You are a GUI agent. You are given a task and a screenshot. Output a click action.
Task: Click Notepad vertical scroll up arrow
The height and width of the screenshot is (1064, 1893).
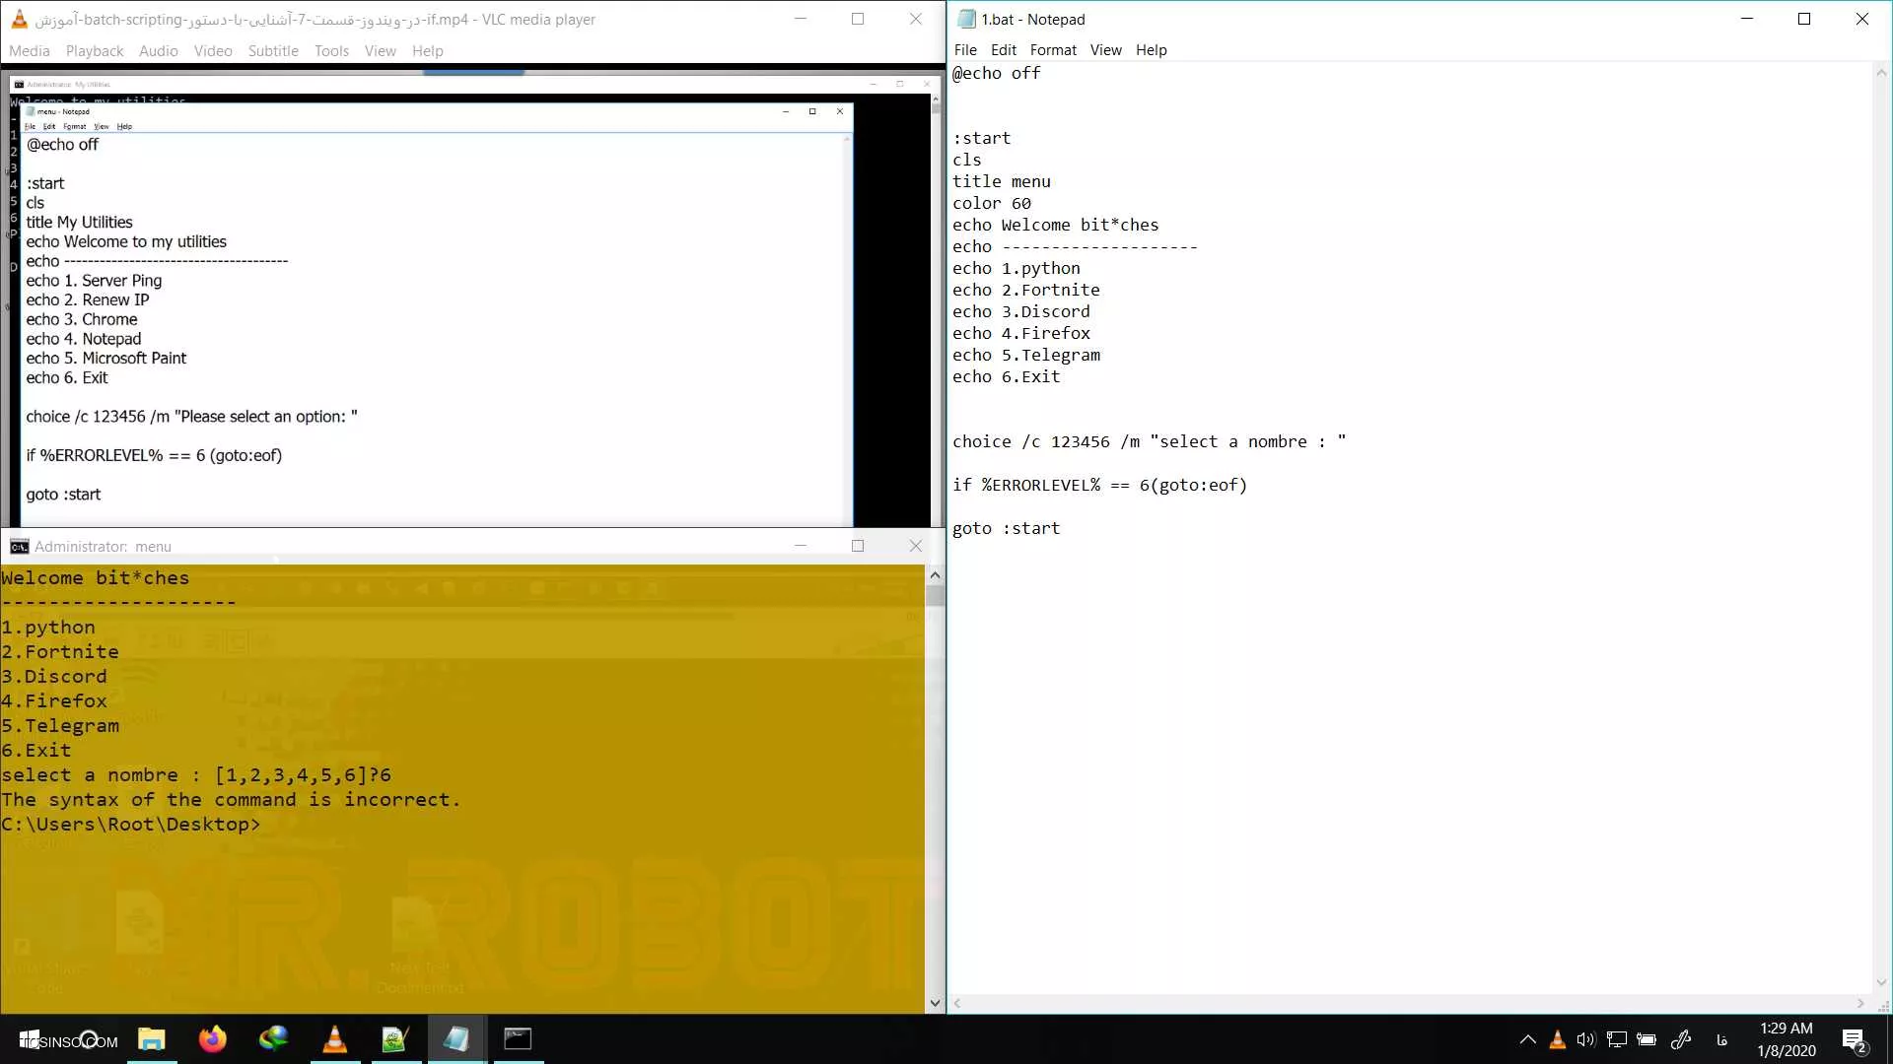(x=1881, y=72)
